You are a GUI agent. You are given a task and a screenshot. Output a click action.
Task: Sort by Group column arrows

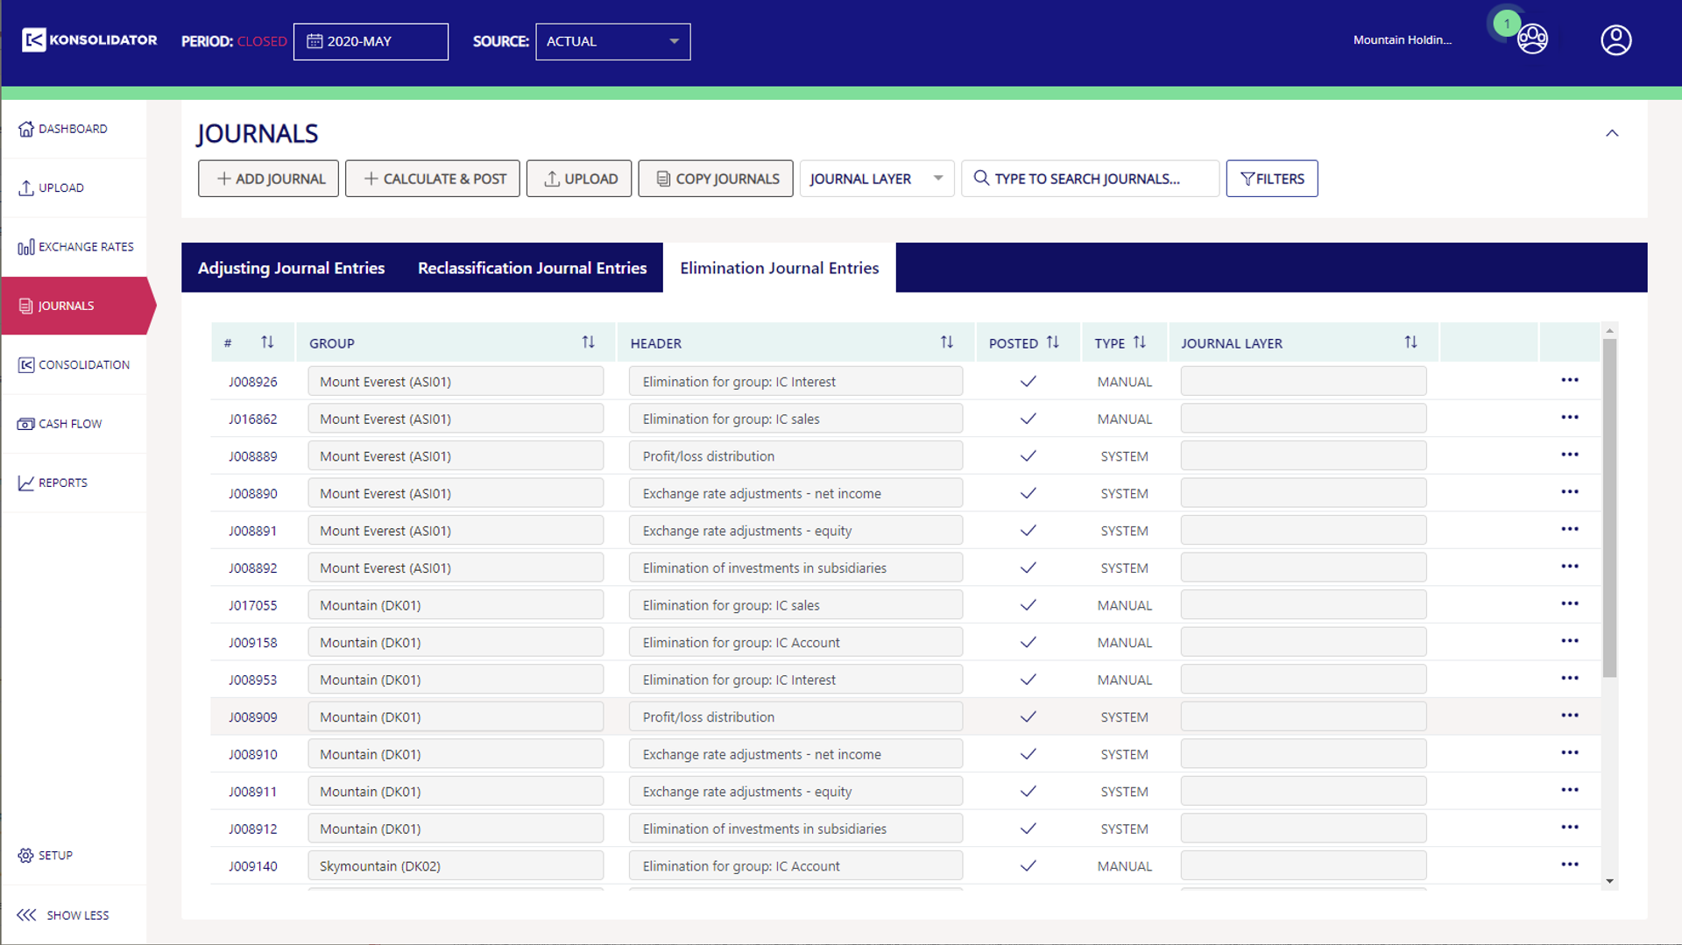588,342
